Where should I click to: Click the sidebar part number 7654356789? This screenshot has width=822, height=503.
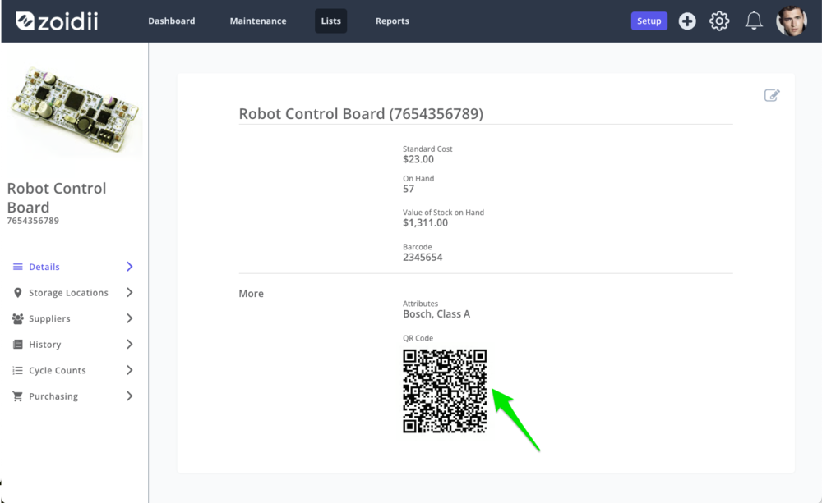(x=33, y=221)
